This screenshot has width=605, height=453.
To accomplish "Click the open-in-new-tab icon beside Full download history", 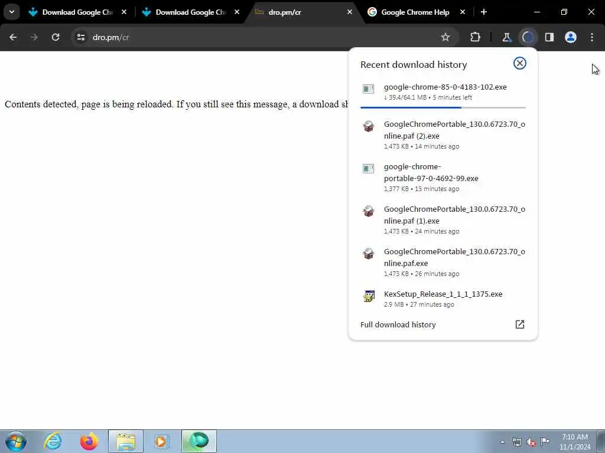I will pyautogui.click(x=520, y=324).
